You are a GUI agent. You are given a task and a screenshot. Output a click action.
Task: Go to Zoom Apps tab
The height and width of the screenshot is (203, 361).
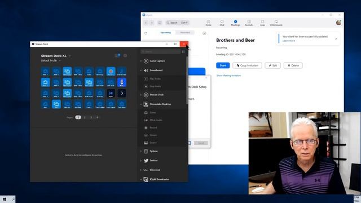[x=262, y=23]
